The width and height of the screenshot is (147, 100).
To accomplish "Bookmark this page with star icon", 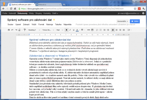I will (135, 9).
